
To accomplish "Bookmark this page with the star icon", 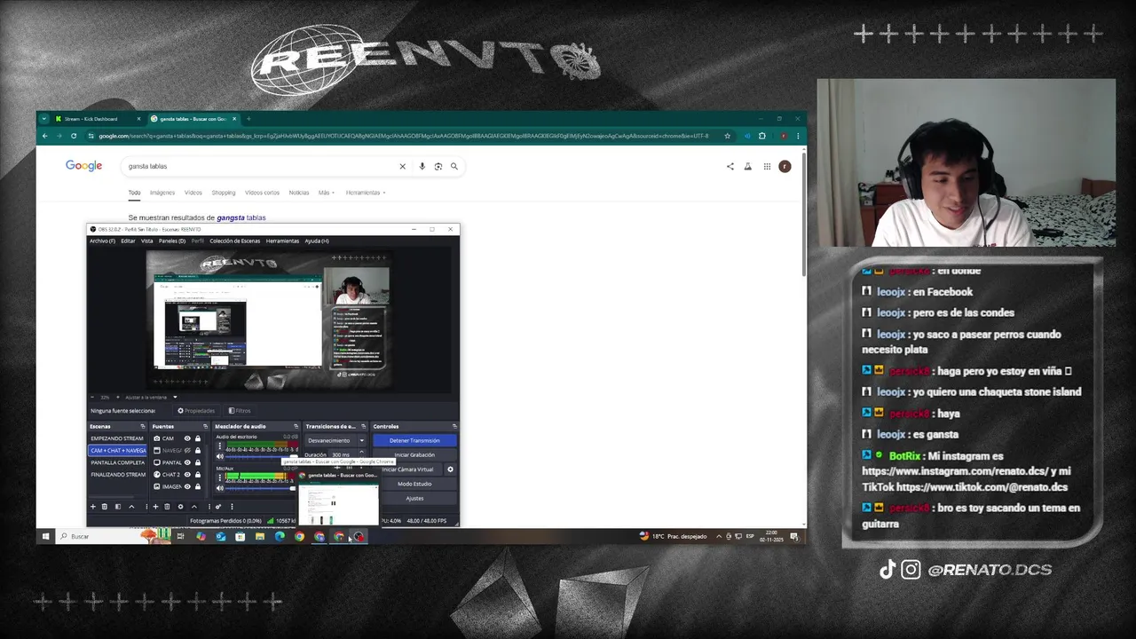I will pyautogui.click(x=728, y=136).
